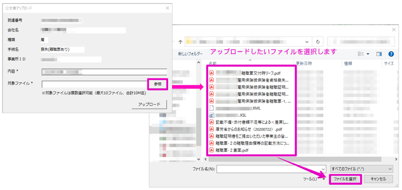
Task: Select the blank-page icon of the XML file
Action: tap(212, 108)
